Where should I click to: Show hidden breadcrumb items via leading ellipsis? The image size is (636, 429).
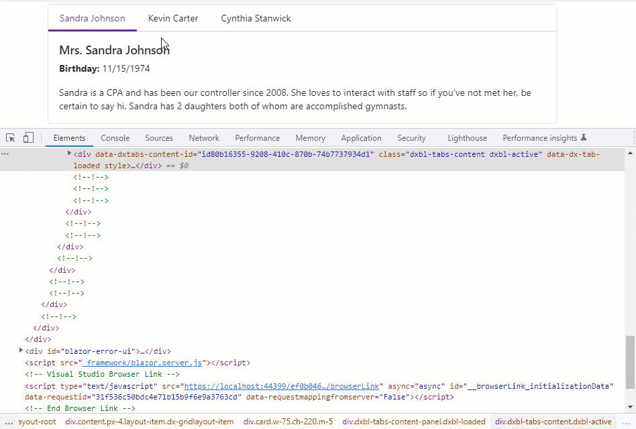(x=9, y=422)
